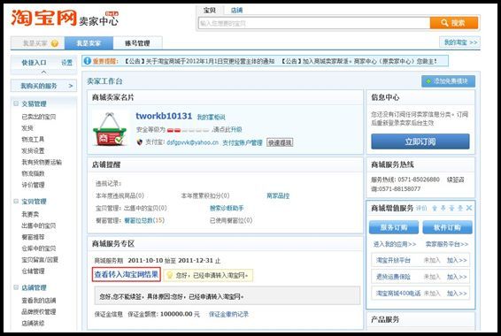Screen dimensions: 501x336
Task: Open the 卖家服务平台>> link
Action: pos(447,244)
